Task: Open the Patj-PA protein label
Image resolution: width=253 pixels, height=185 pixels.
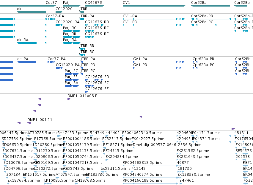Action: point(71,83)
